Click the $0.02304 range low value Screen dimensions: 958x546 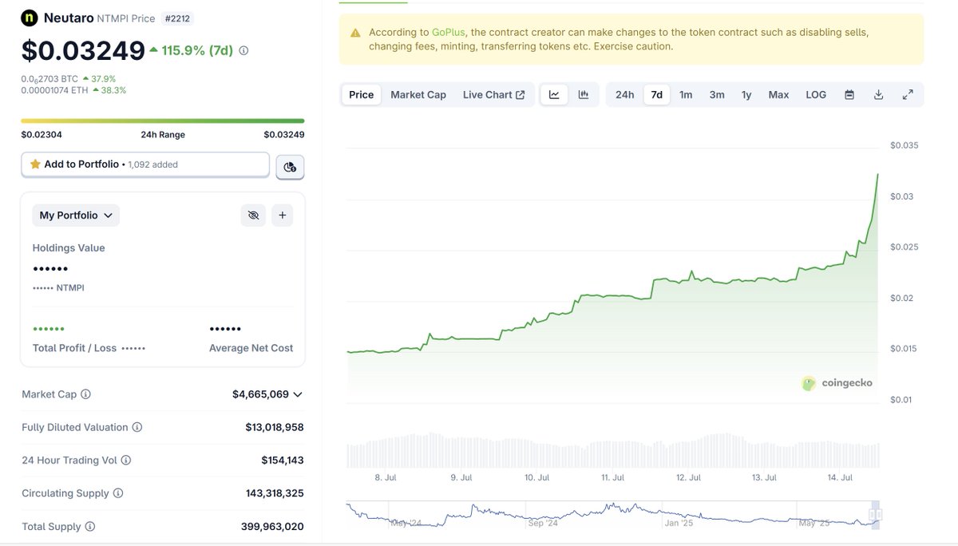[x=42, y=134]
